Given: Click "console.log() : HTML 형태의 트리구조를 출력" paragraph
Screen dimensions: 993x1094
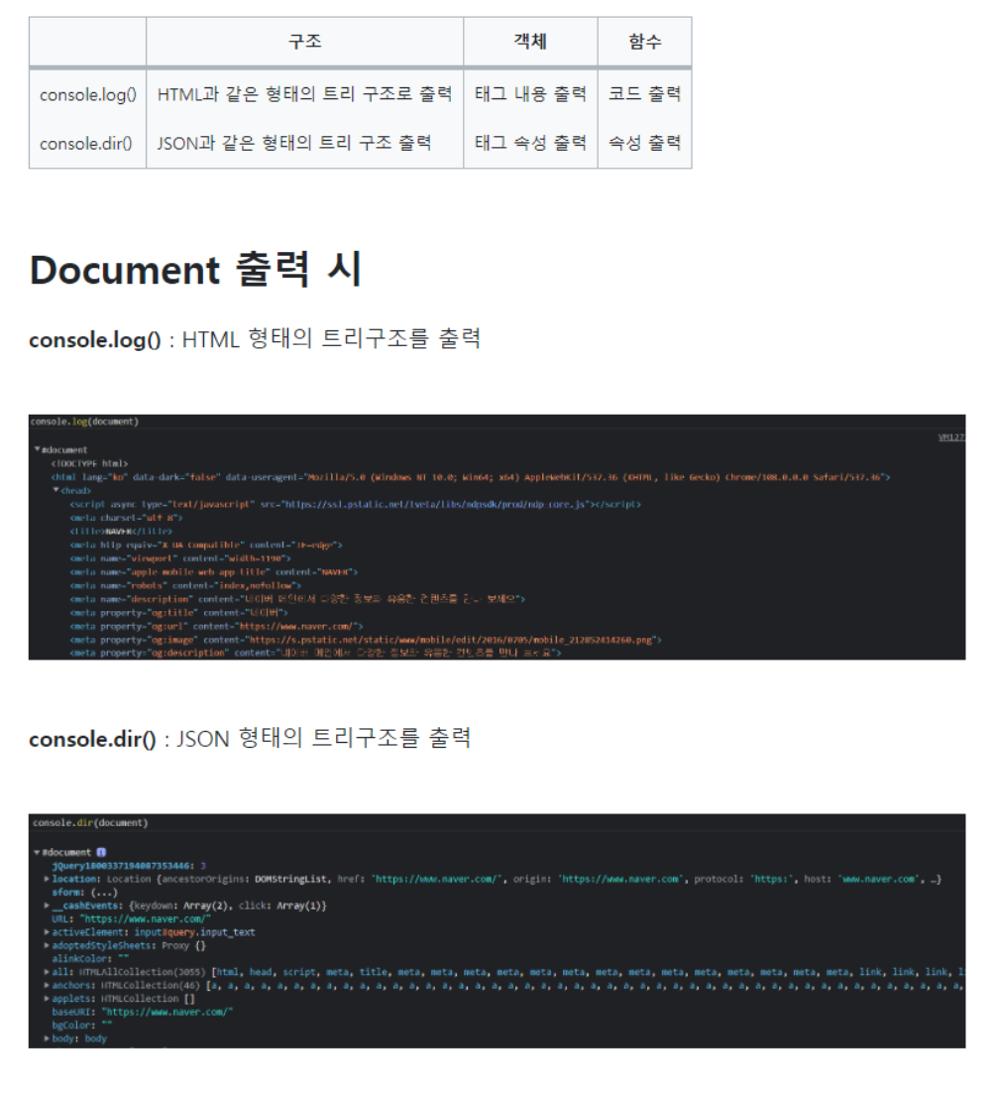Looking at the screenshot, I should click(255, 339).
